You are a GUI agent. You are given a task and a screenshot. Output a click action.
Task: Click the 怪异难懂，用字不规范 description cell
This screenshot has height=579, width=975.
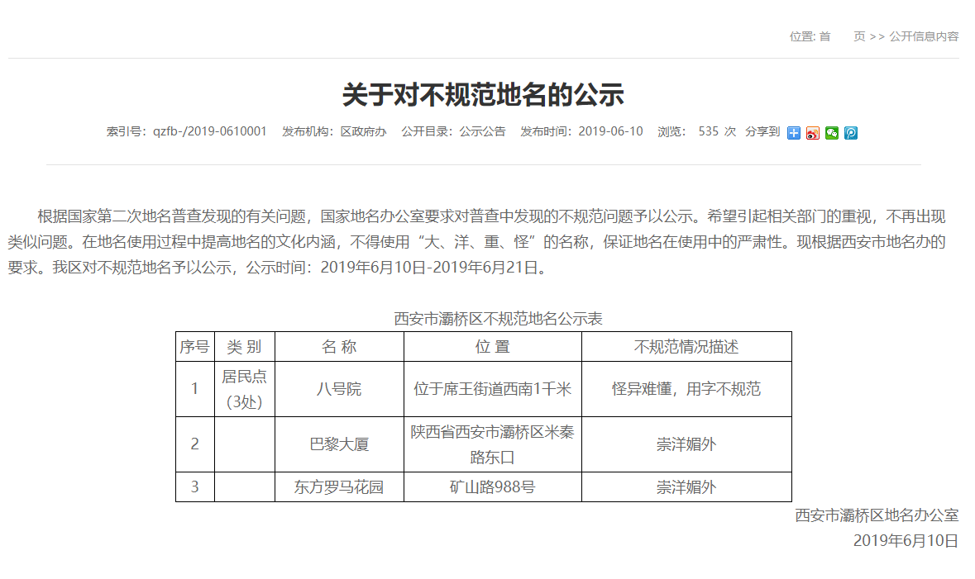pyautogui.click(x=686, y=389)
